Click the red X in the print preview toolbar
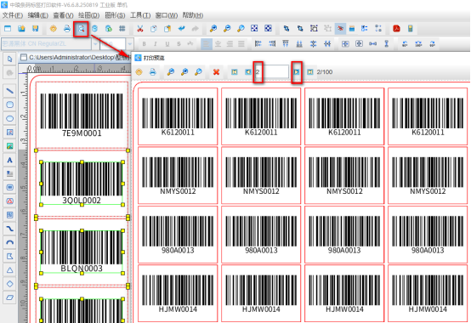Image resolution: width=471 pixels, height=323 pixels. pos(216,71)
